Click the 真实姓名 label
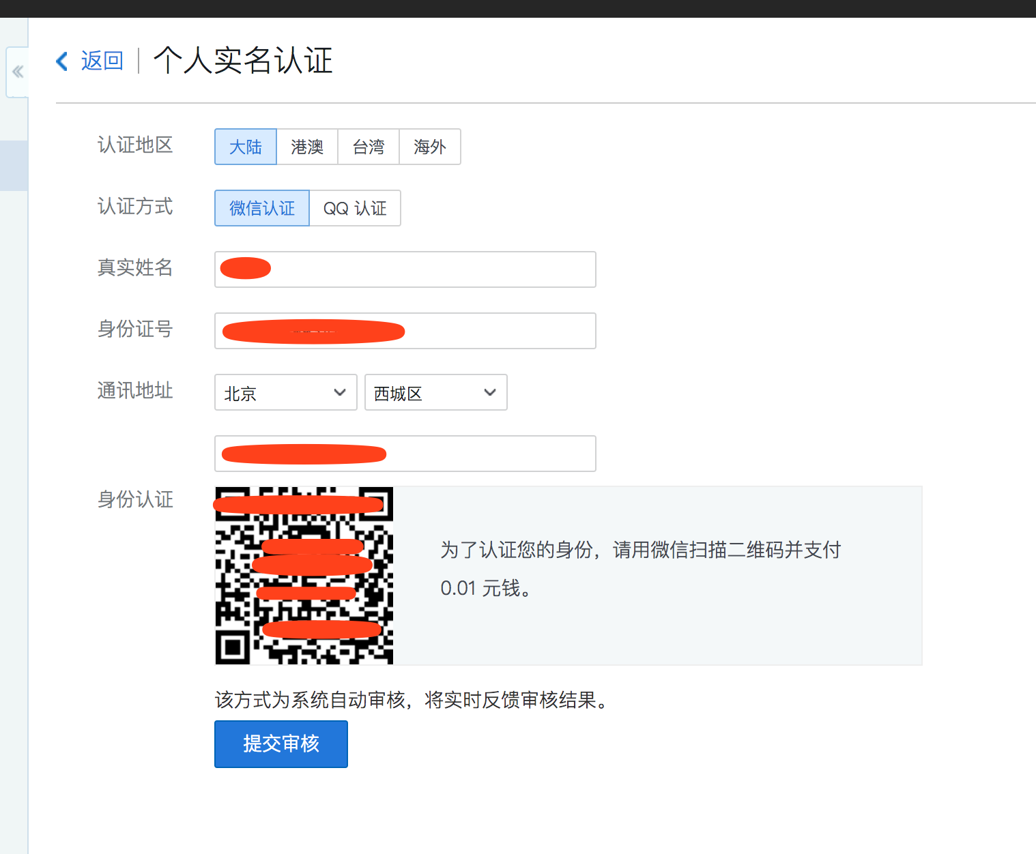Screen dimensions: 1036x854 coord(135,267)
